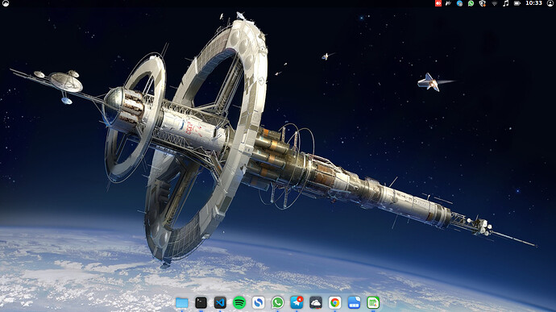The image size is (556, 312).
Task: Launch the Terminal from the dock
Action: 201,303
